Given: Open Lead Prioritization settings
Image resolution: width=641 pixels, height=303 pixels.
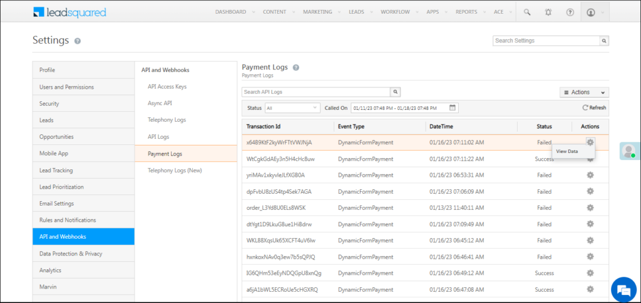Looking at the screenshot, I should (x=83, y=187).
